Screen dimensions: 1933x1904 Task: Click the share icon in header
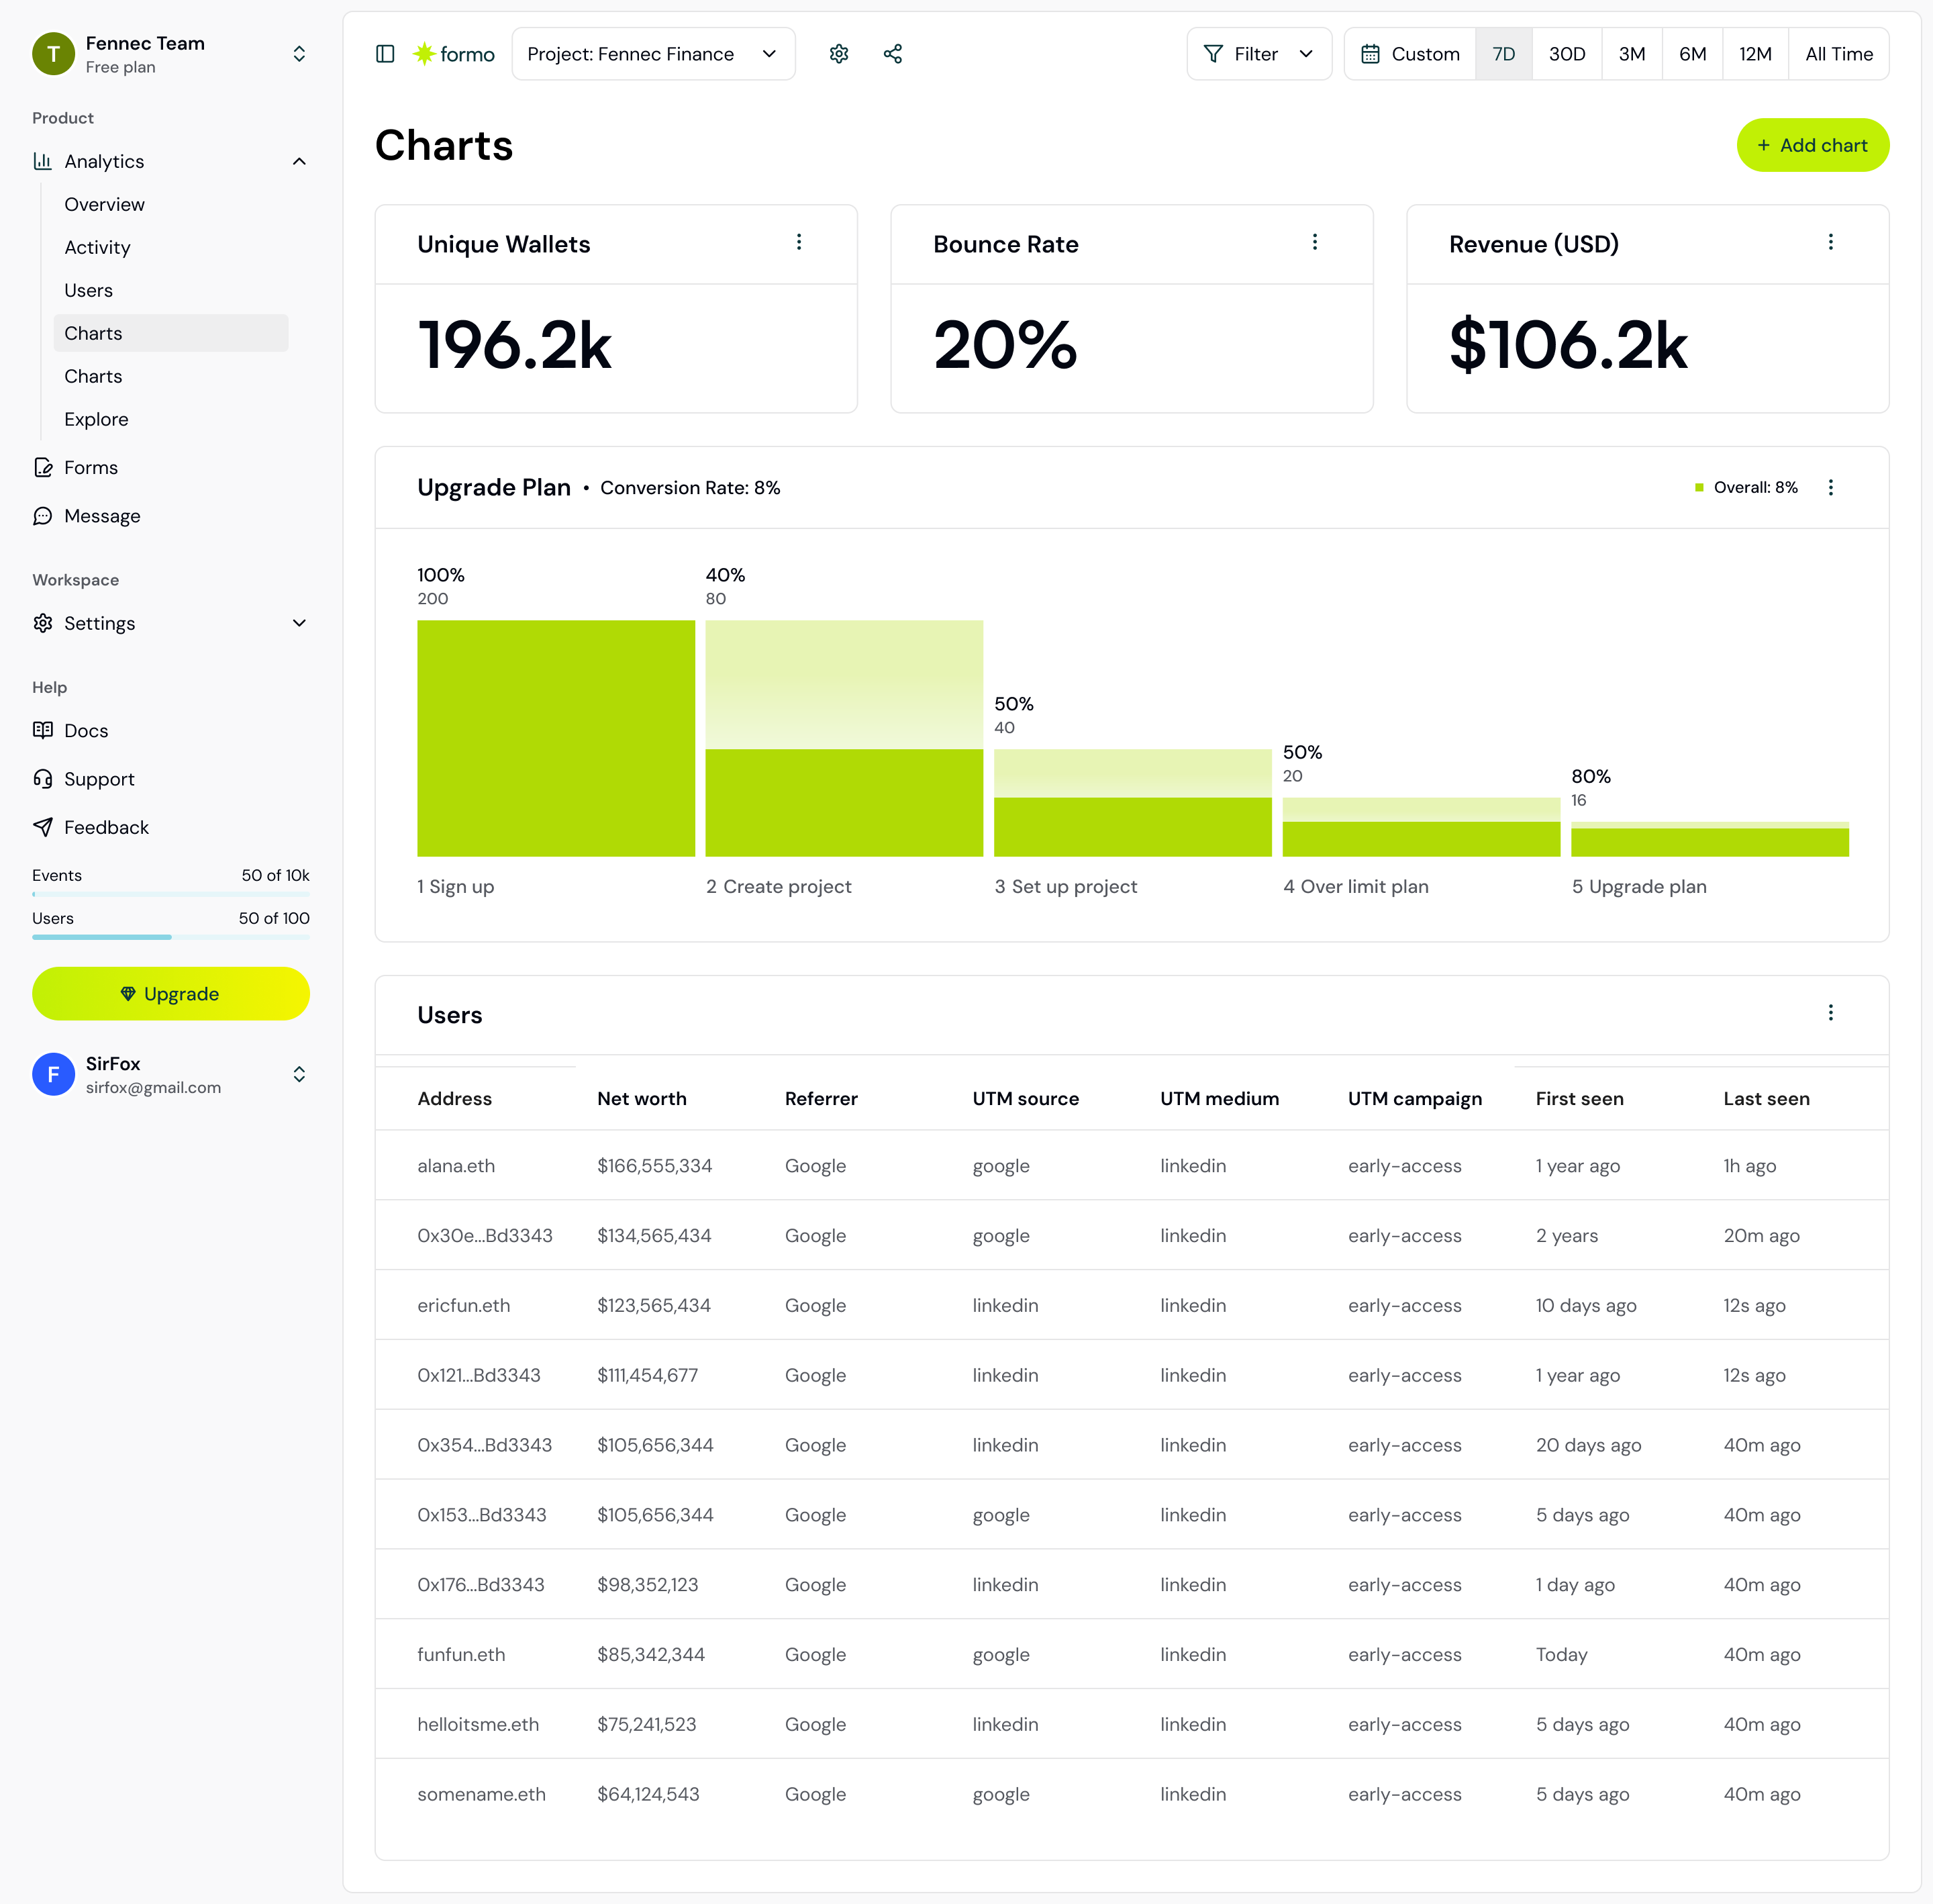pyautogui.click(x=893, y=54)
